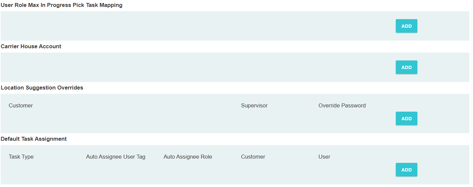473x187 pixels.
Task: Click empty panel under Carrier House Account
Action: (x=199, y=67)
